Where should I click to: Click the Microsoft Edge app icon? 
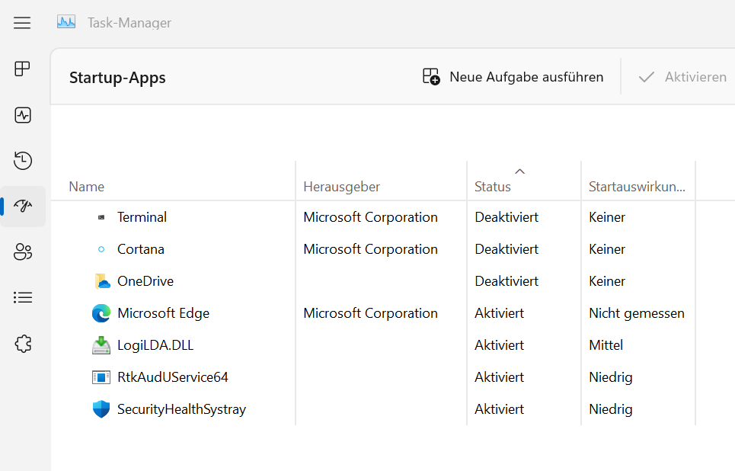coord(101,313)
